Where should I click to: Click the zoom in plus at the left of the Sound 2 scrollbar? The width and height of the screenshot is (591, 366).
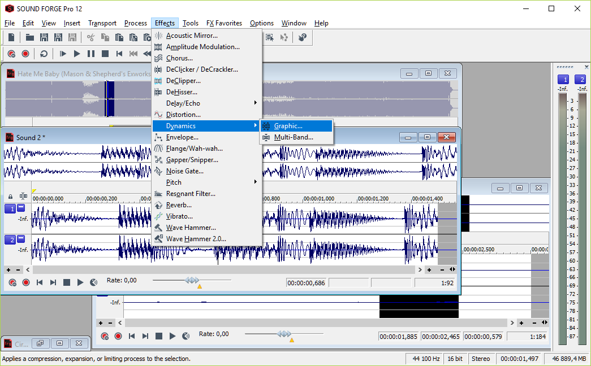coord(8,269)
